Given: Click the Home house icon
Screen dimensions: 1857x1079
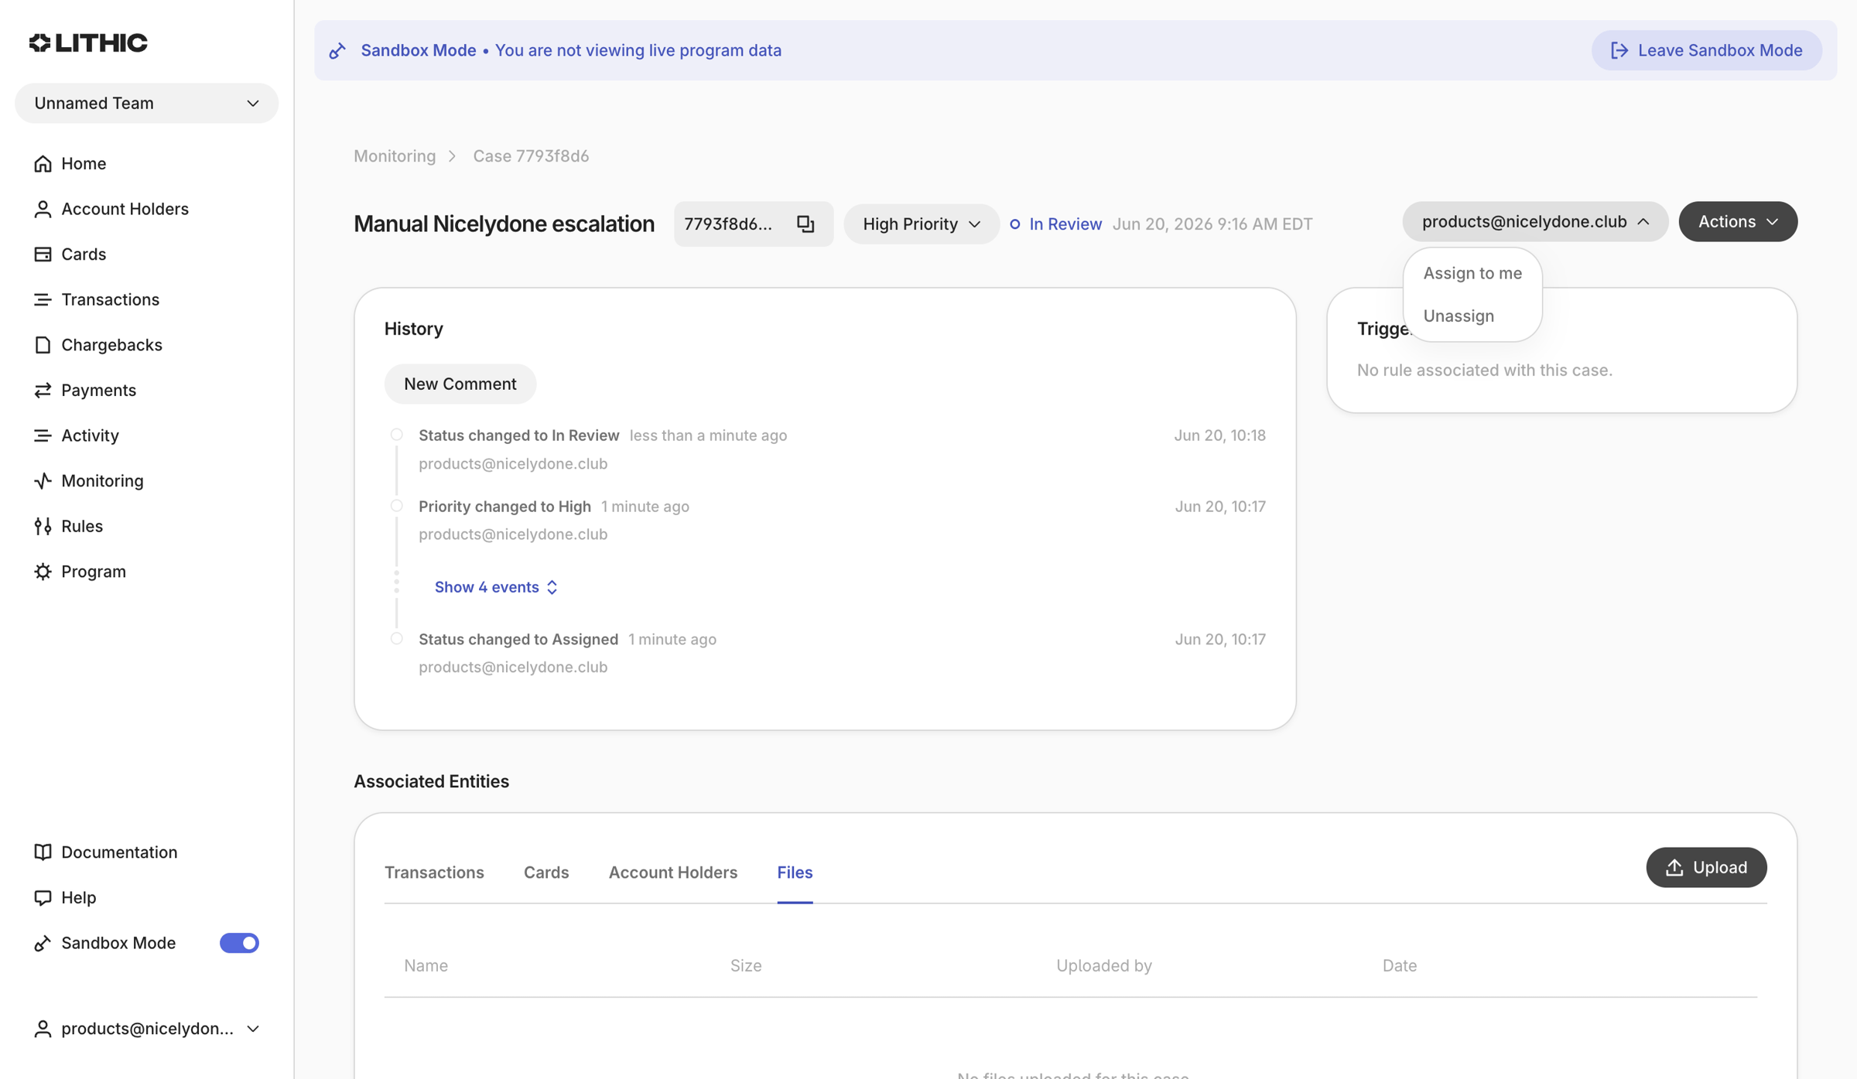Looking at the screenshot, I should click(43, 163).
